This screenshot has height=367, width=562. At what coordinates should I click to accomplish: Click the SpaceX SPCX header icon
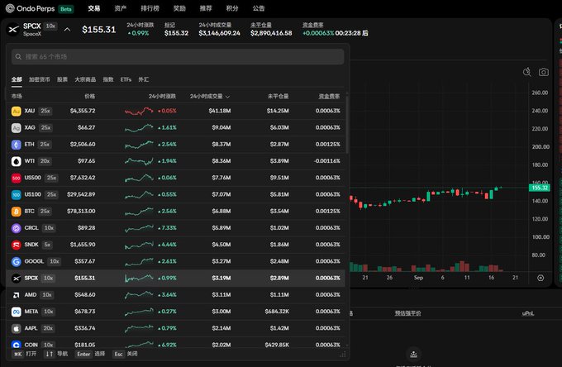point(13,30)
